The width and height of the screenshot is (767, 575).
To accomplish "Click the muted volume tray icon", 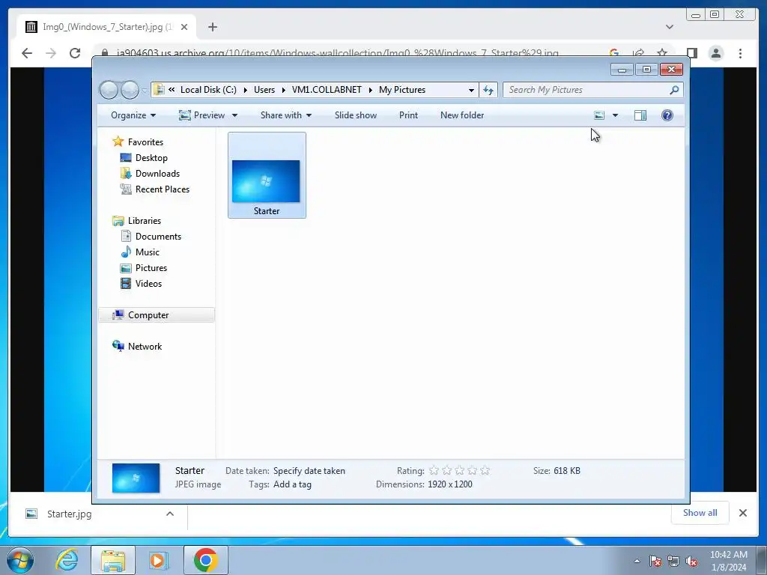I will [691, 562].
